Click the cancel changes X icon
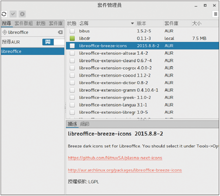Screen dimensions: 220x196 22,14
